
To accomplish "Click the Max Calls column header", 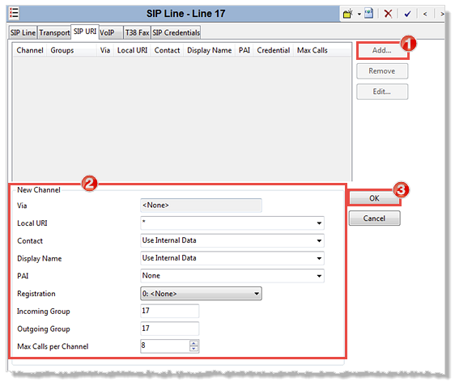I will (x=313, y=50).
